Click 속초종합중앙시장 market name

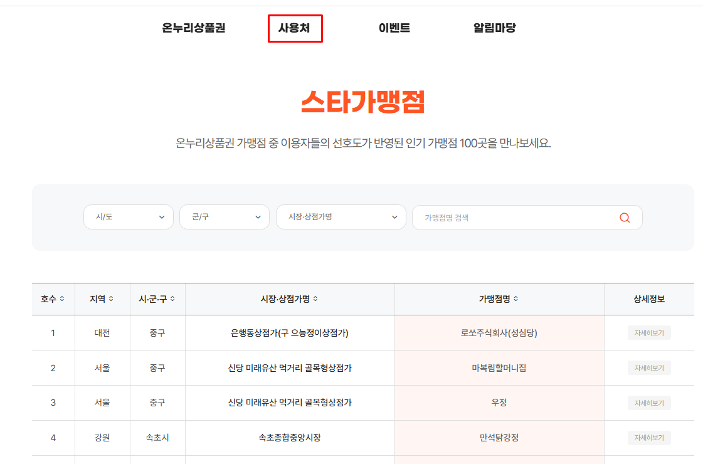(290, 438)
